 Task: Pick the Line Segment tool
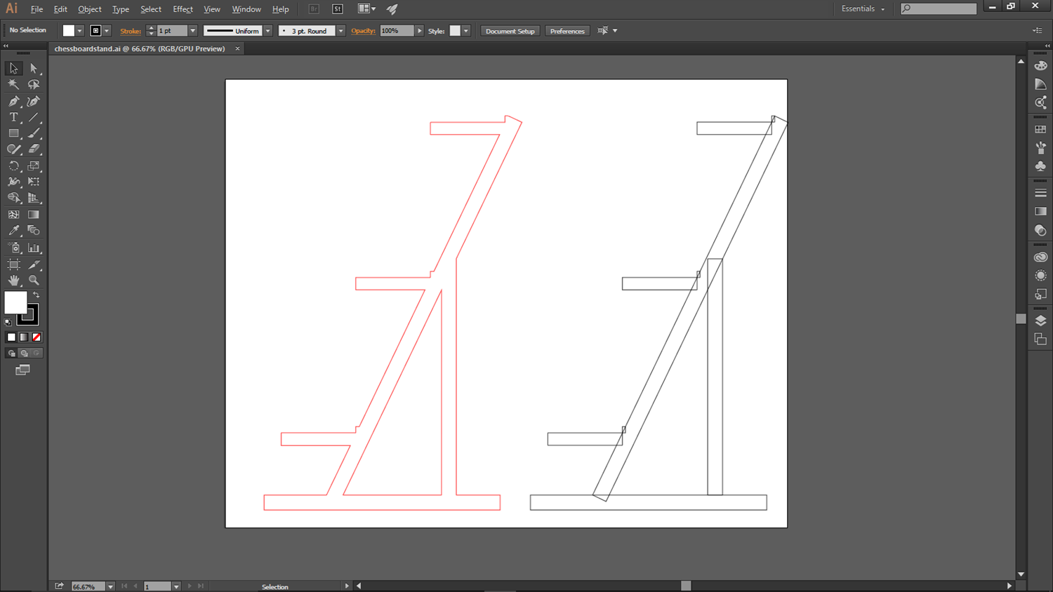(x=33, y=117)
